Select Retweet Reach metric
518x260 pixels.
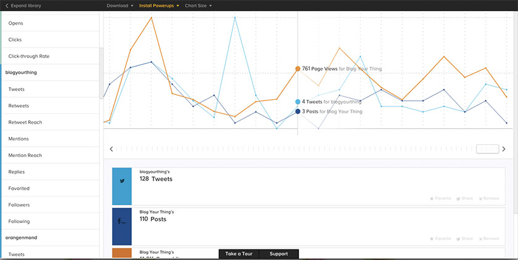[51, 122]
